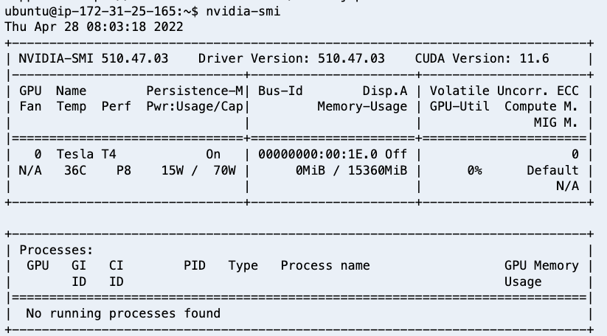Screen dimensions: 607x336
Task: Click the 0% GPU-Util value
Action: click(474, 170)
